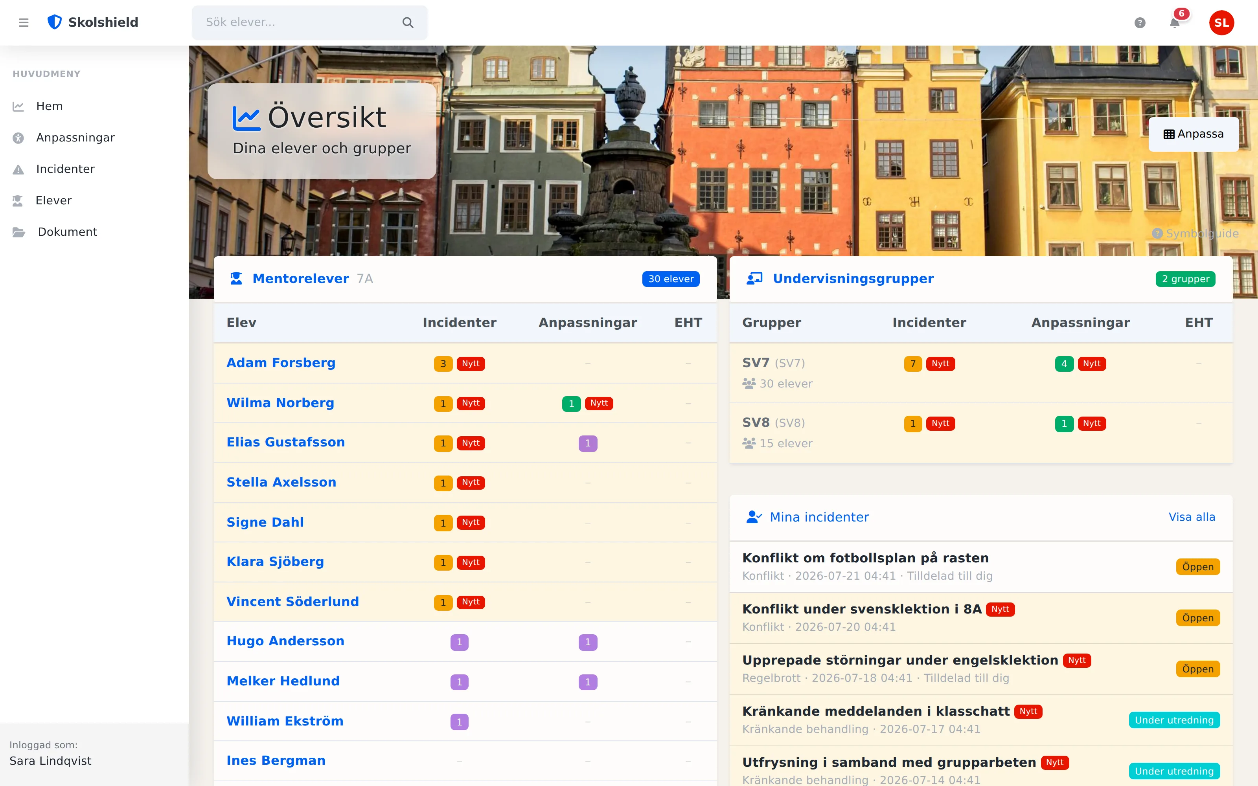Click the Symbolguide help icon
Image resolution: width=1258 pixels, height=786 pixels.
click(x=1157, y=233)
